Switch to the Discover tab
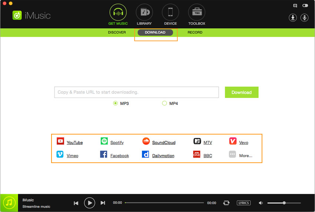This screenshot has width=315, height=212. 117,32
